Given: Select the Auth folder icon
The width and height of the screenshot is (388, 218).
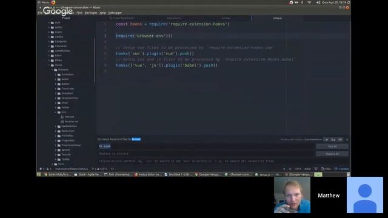Looking at the screenshot, I should tap(52, 23).
